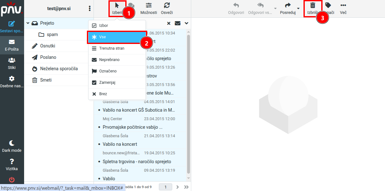Screen dimensions: 385x191
Task: Click the red power logout icon
Action: (12, 180)
